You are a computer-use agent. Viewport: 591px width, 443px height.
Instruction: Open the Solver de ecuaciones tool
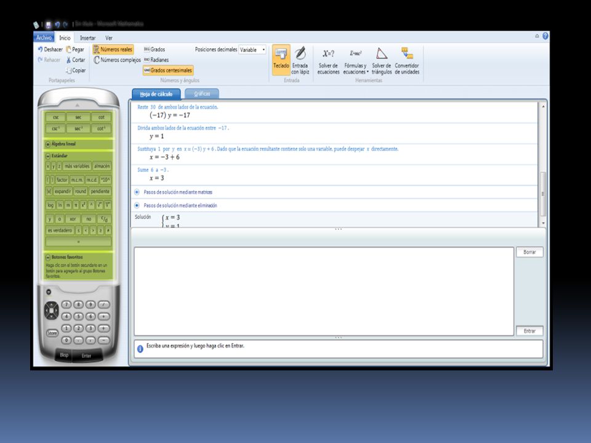coord(328,61)
